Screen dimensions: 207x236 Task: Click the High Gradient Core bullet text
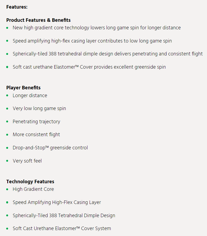pyautogui.click(x=33, y=189)
